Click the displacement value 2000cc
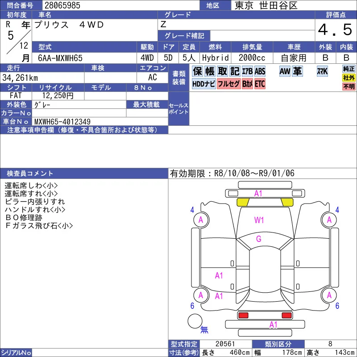Screen dimensions: 357x357 click(252, 58)
